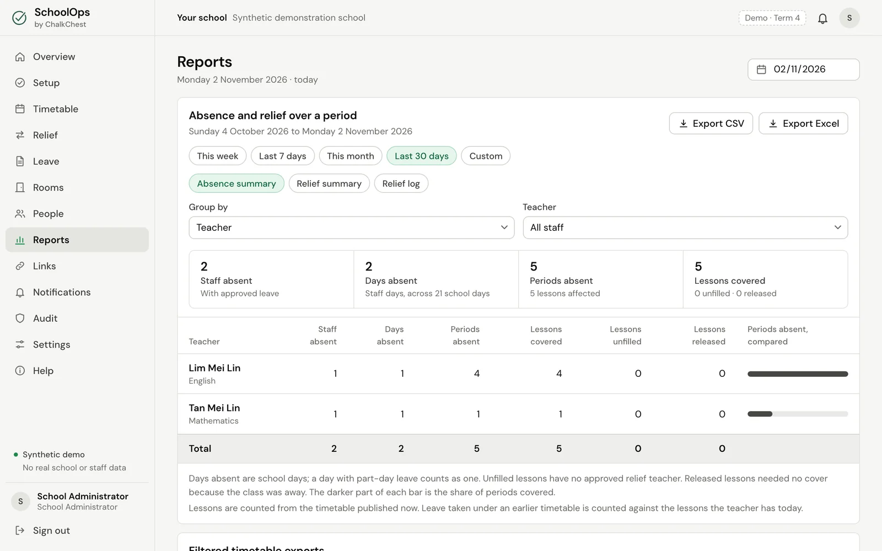Switch to Relief log tab
Screen dimensions: 882x551
point(401,183)
